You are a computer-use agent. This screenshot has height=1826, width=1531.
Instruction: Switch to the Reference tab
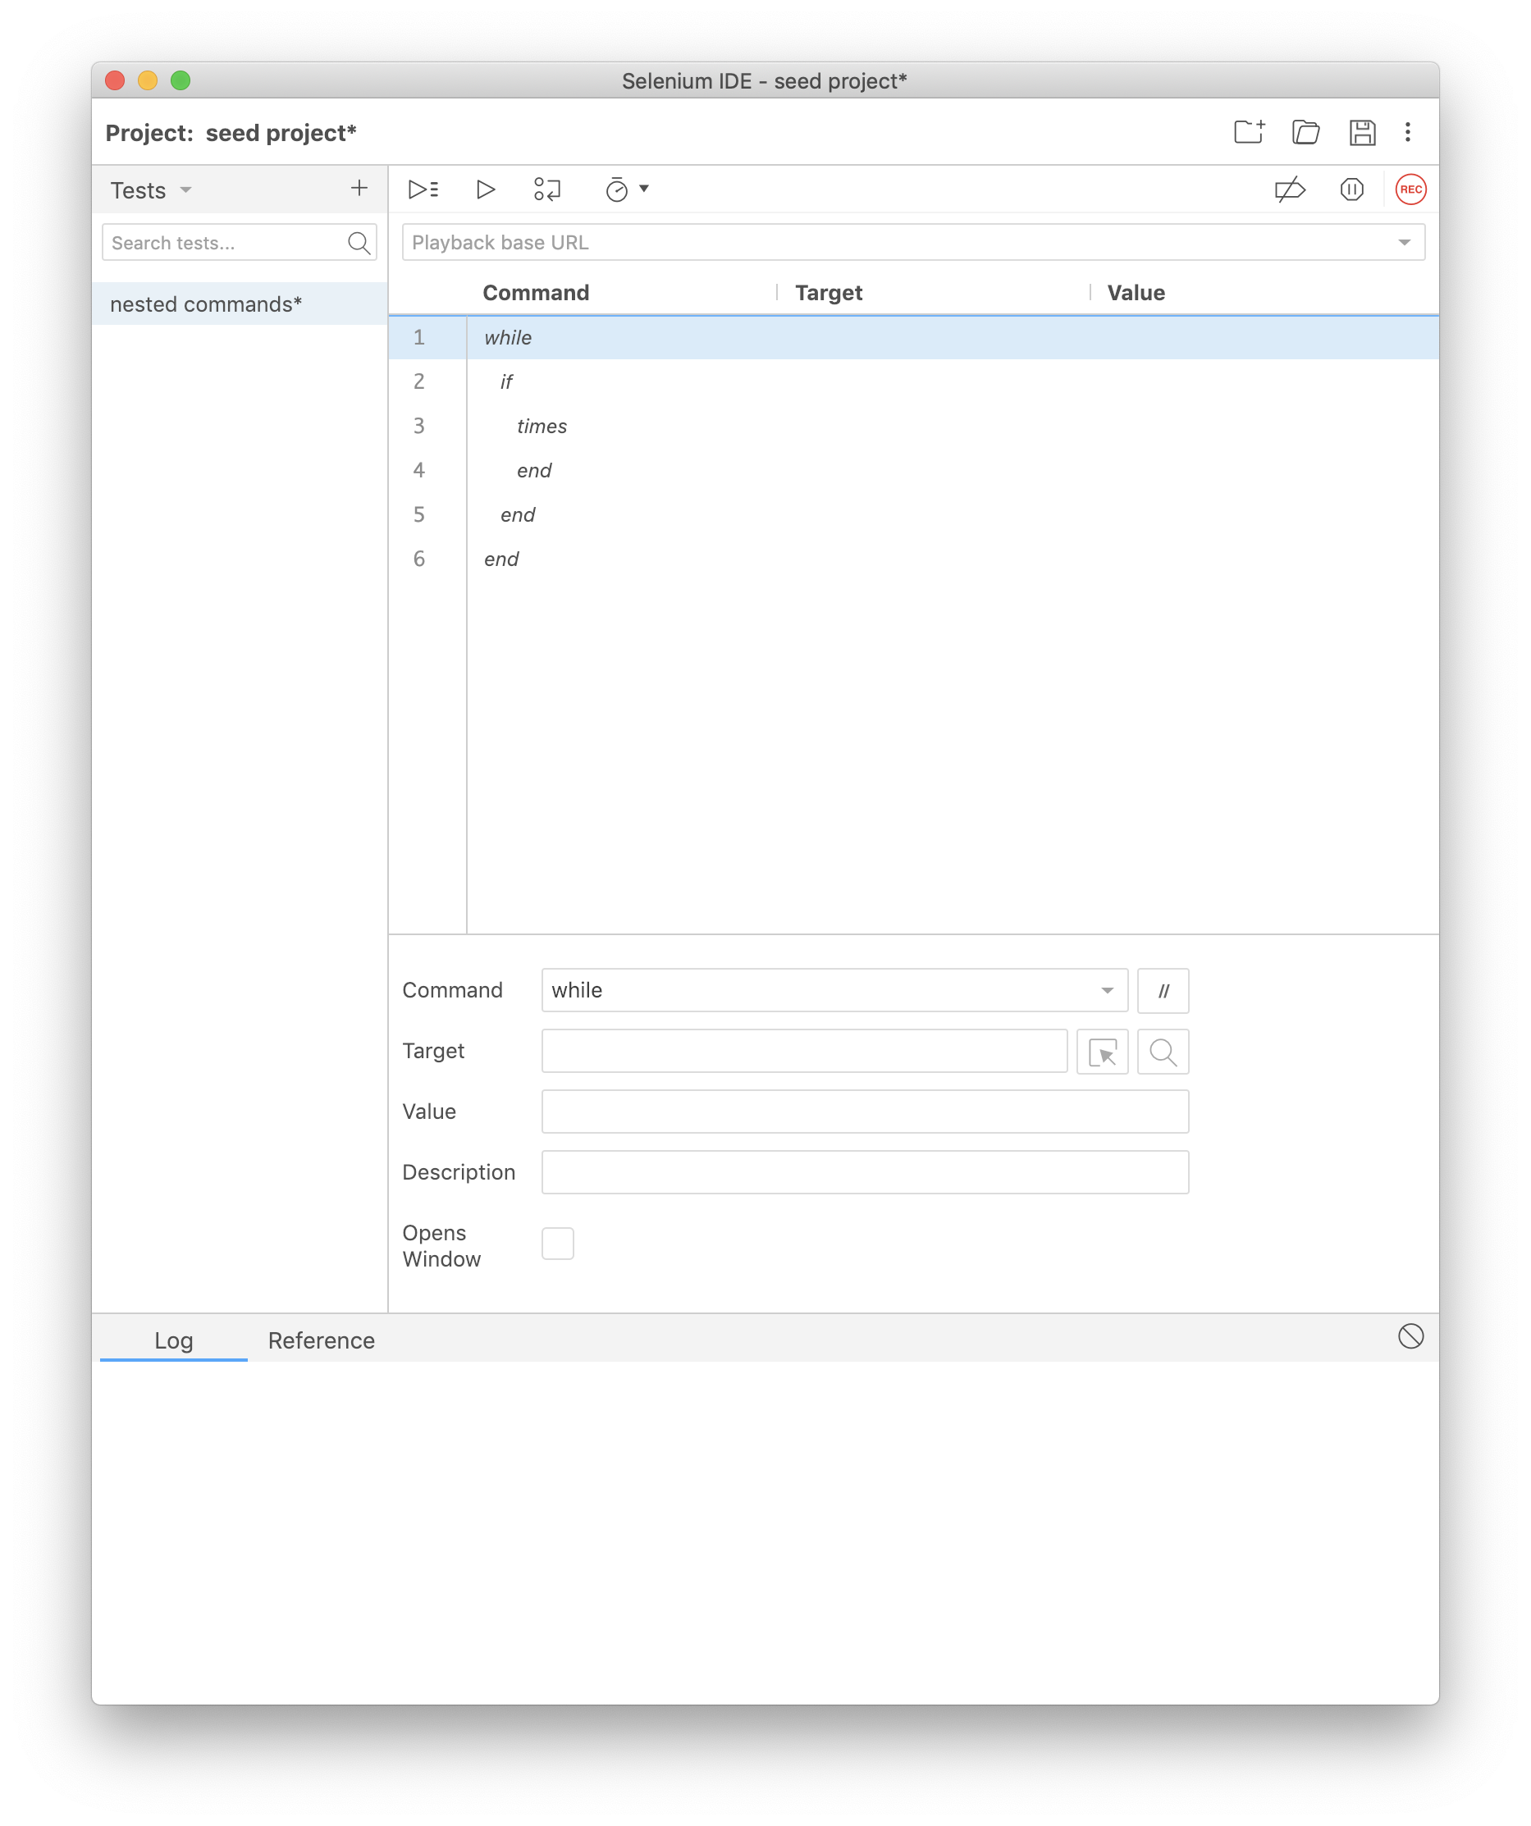pos(320,1340)
